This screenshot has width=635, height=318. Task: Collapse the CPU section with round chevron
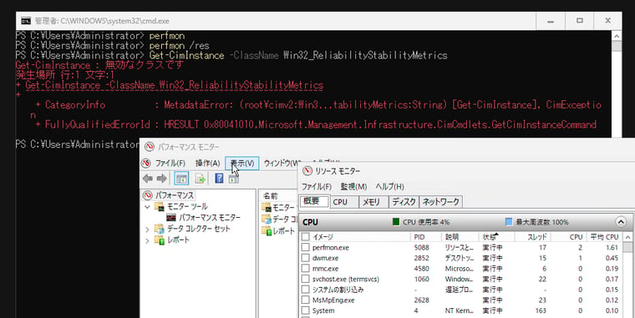(x=621, y=222)
